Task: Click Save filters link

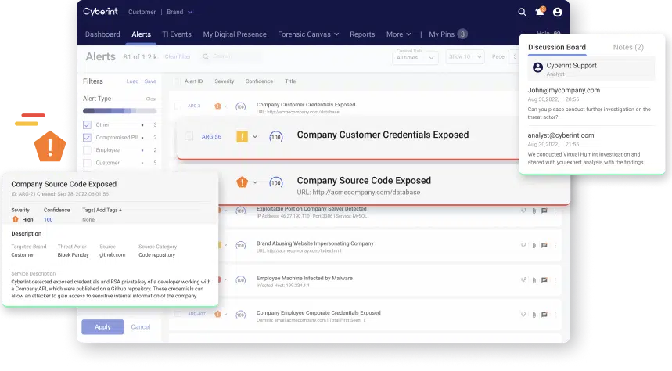Action: tap(150, 81)
